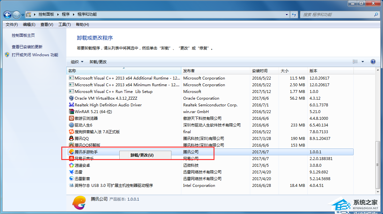Select the win.rar GmbH publisher cell

(196, 112)
